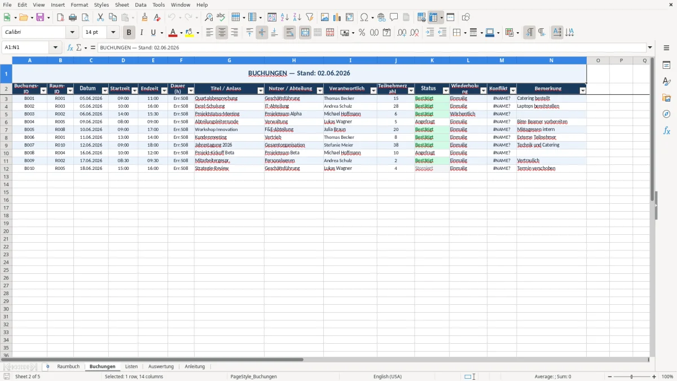
Task: Open the Data menu
Action: coord(140,5)
